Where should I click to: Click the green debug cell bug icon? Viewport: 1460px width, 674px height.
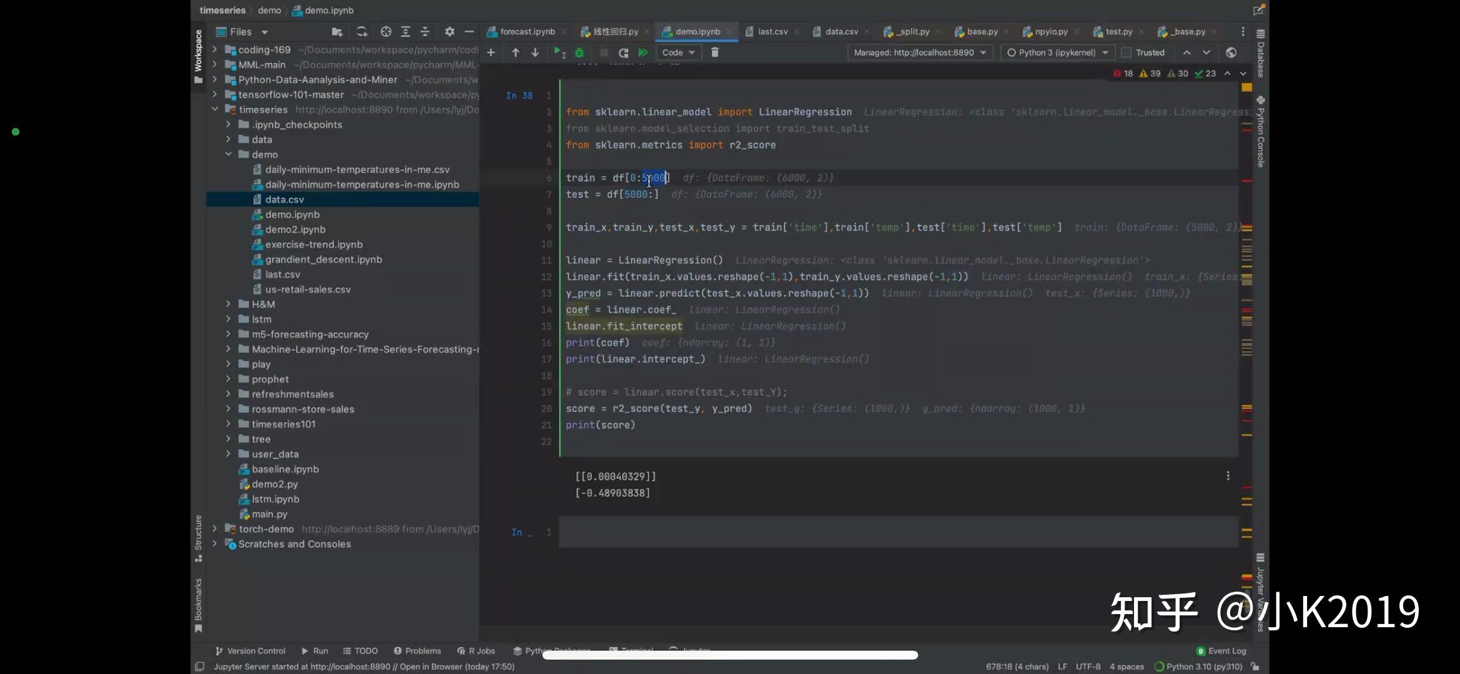point(580,52)
